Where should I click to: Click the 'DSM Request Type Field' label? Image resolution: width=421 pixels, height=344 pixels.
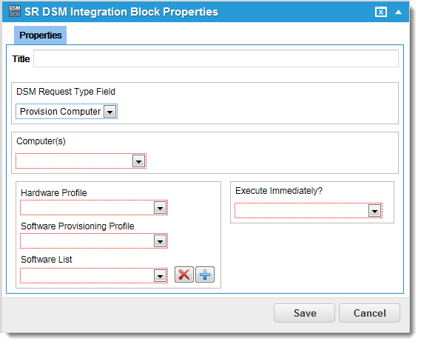tap(66, 92)
